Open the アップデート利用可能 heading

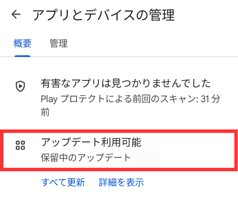(x=91, y=142)
